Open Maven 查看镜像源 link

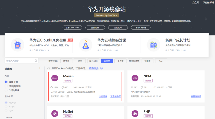116,96
